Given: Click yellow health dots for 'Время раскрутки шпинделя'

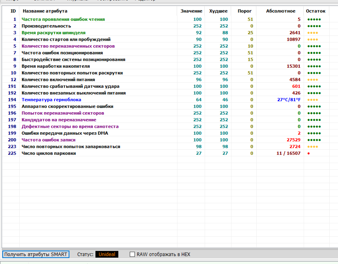Looking at the screenshot, I should pos(312,33).
